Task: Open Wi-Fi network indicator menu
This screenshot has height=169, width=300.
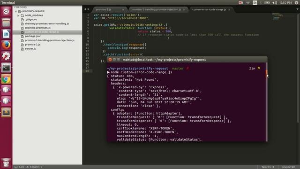Action: pyautogui.click(x=248, y=3)
